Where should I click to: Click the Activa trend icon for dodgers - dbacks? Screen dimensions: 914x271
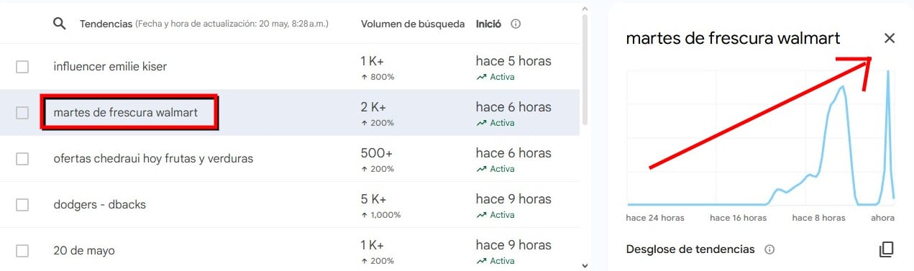click(x=481, y=215)
